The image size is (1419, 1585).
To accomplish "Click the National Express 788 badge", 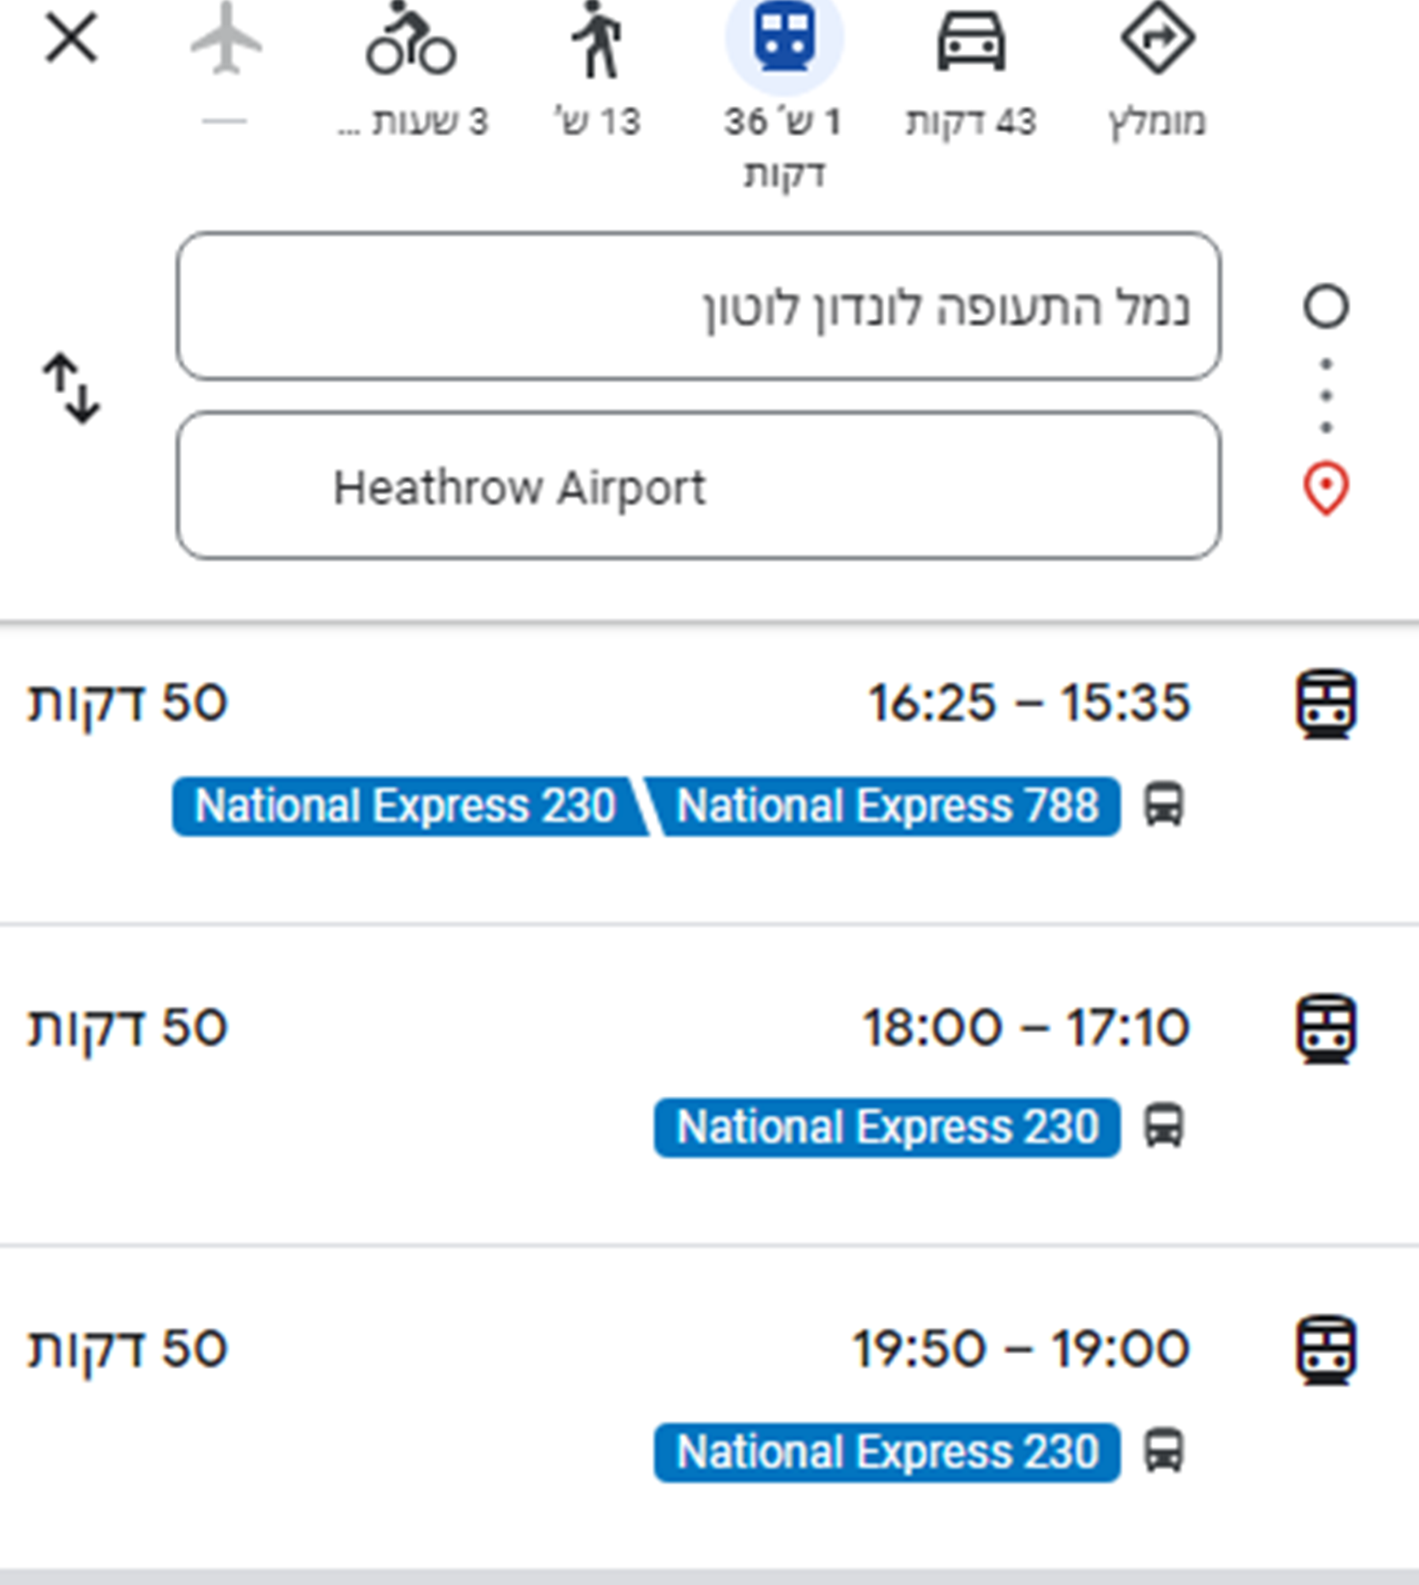I will (887, 806).
